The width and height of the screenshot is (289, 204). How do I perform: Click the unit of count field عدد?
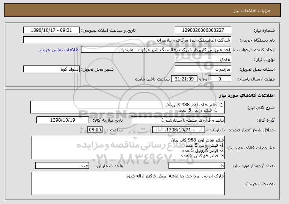click(x=62, y=165)
